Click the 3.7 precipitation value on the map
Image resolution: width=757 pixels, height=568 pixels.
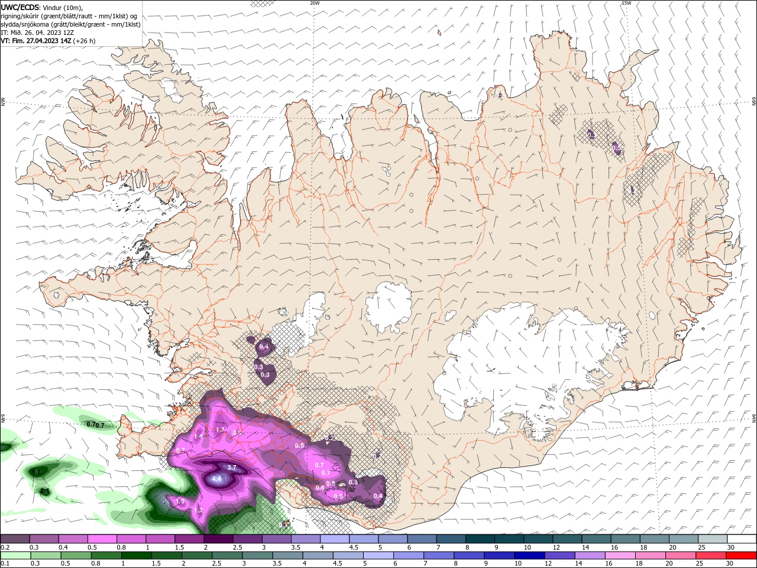(232, 467)
